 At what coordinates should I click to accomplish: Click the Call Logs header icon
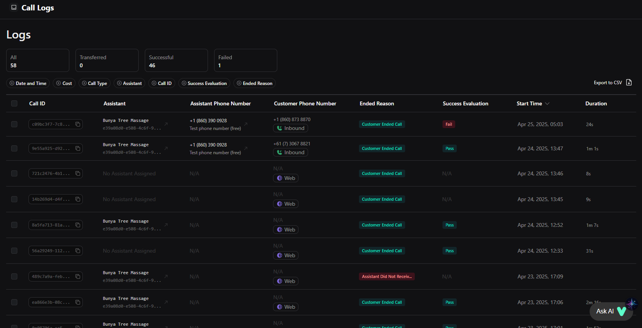(x=14, y=7)
